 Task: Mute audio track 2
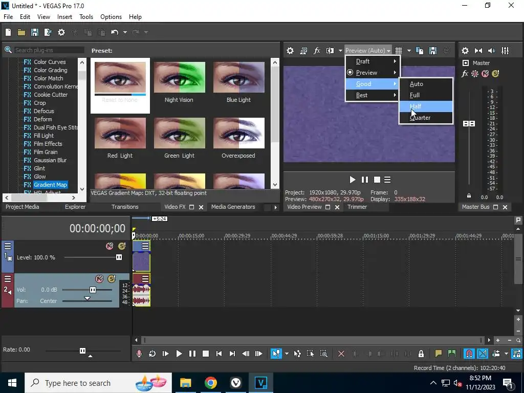pos(99,279)
